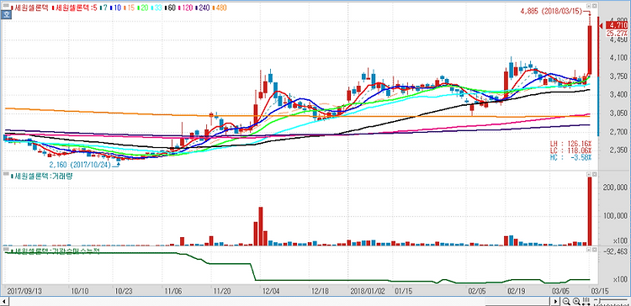Click the 25.27% change label
Screen dimensions: 631x306
(x=617, y=33)
